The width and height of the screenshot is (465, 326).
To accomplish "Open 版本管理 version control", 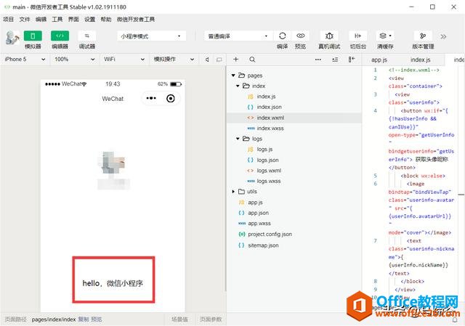I will 423,36.
